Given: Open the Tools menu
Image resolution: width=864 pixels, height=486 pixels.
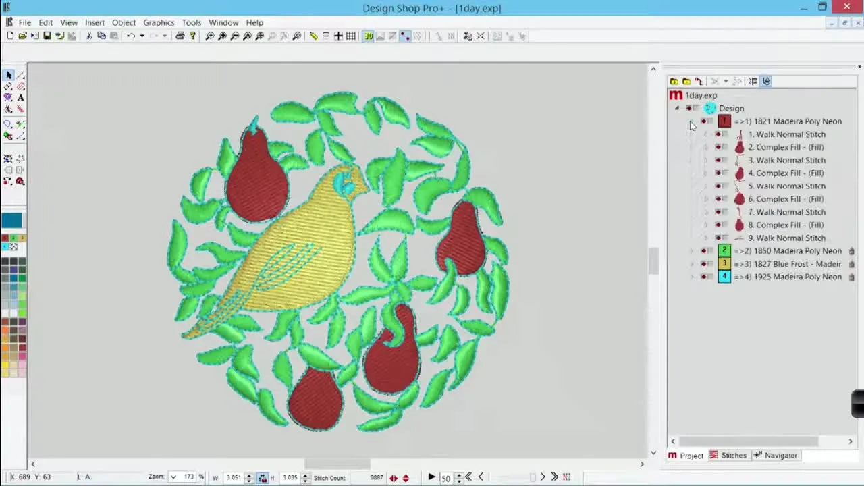Looking at the screenshot, I should tap(191, 22).
